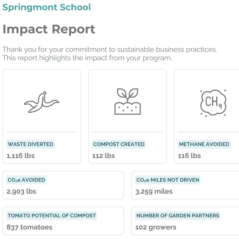Image resolution: width=239 pixels, height=239 pixels.
Task: Click the CH4 methane cloud icon
Action: tap(213, 103)
